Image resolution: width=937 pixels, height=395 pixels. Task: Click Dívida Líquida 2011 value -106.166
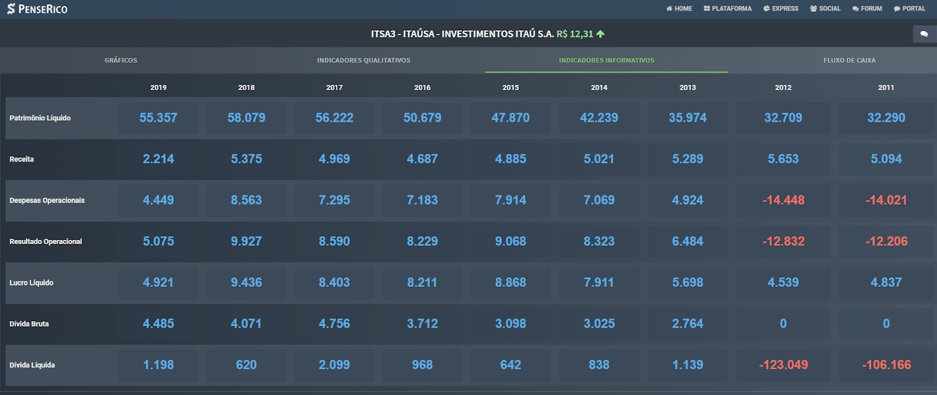(x=886, y=365)
